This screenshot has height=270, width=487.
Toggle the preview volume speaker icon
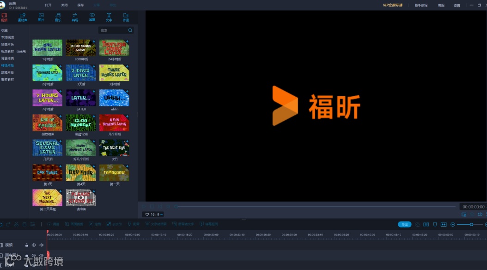(480, 215)
